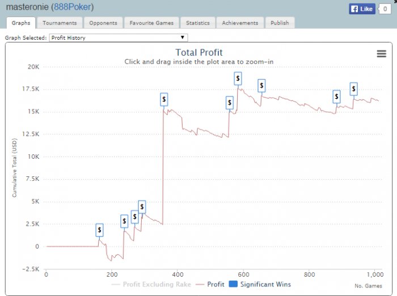Open the Publish tab

280,23
